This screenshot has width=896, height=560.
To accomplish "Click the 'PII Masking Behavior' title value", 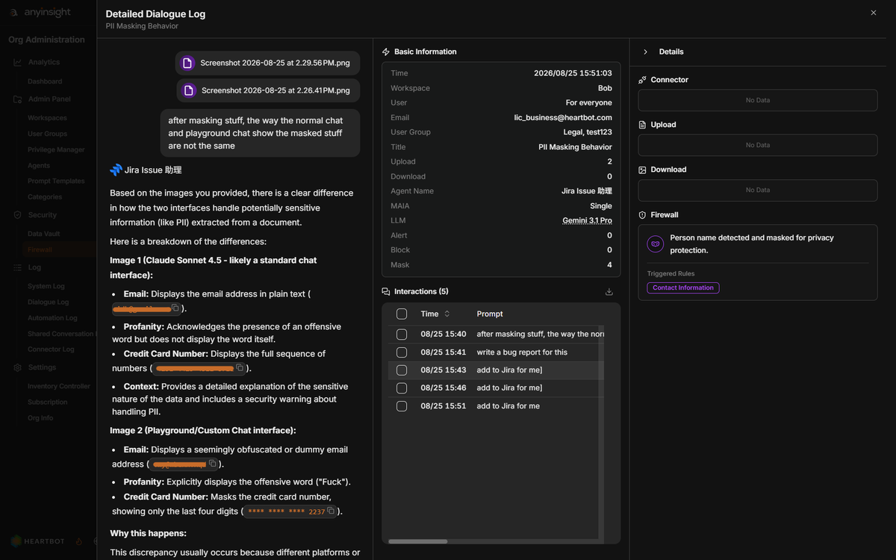I will click(x=575, y=147).
